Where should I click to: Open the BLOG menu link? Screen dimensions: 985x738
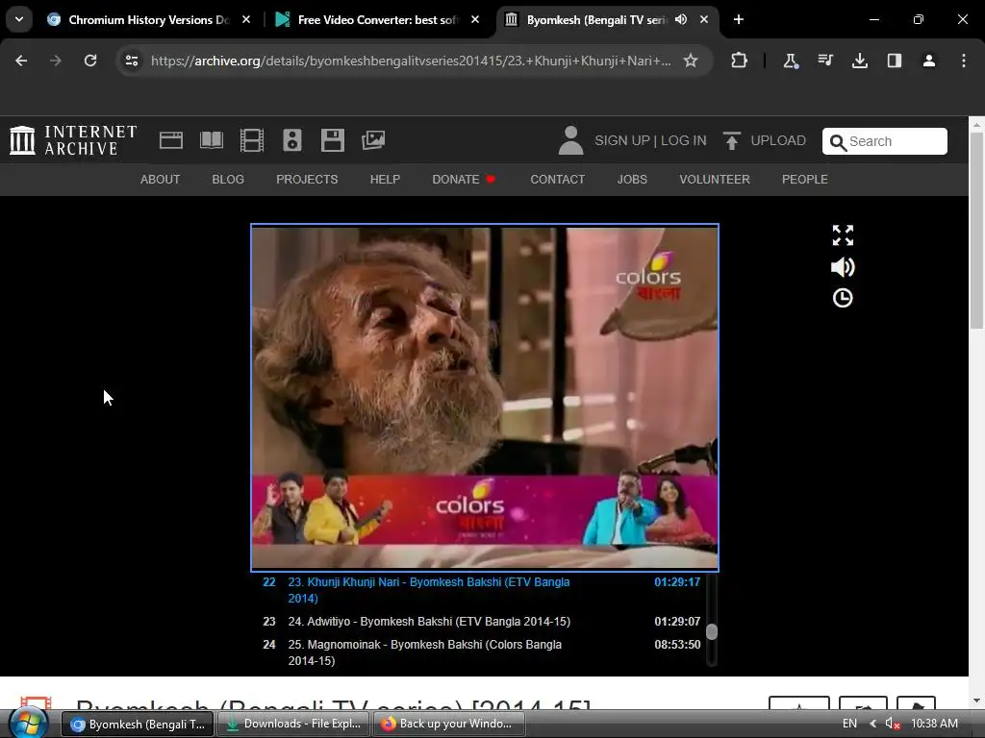[228, 180]
